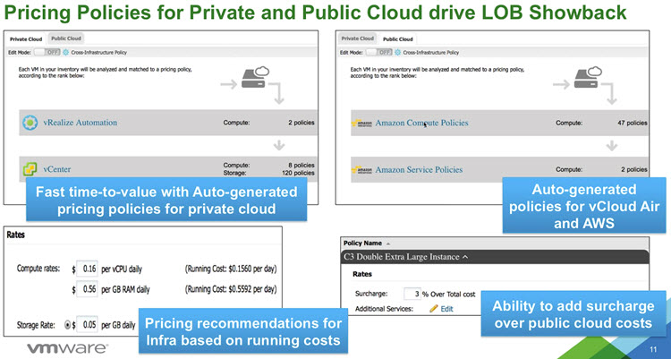The width and height of the screenshot is (671, 359).
Task: Click the pencil Edit icon for Additional Services
Action: coord(434,309)
